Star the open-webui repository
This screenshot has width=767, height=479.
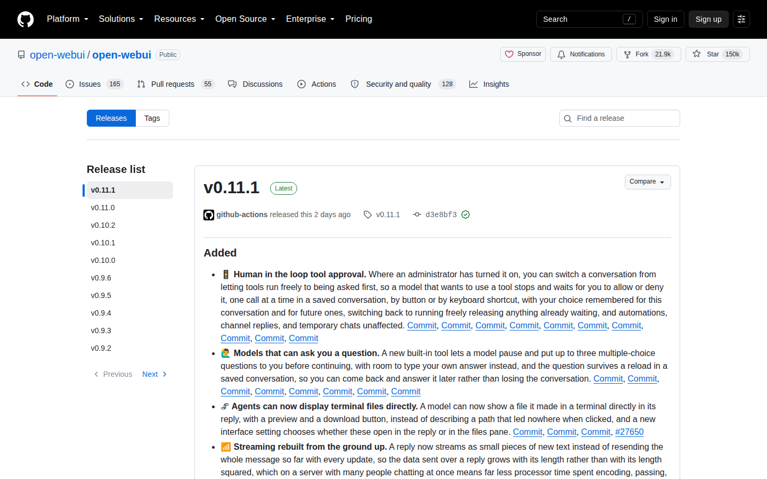click(717, 54)
